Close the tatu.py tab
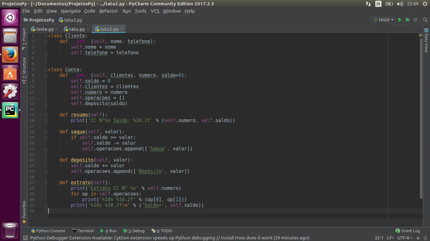 (x=88, y=29)
